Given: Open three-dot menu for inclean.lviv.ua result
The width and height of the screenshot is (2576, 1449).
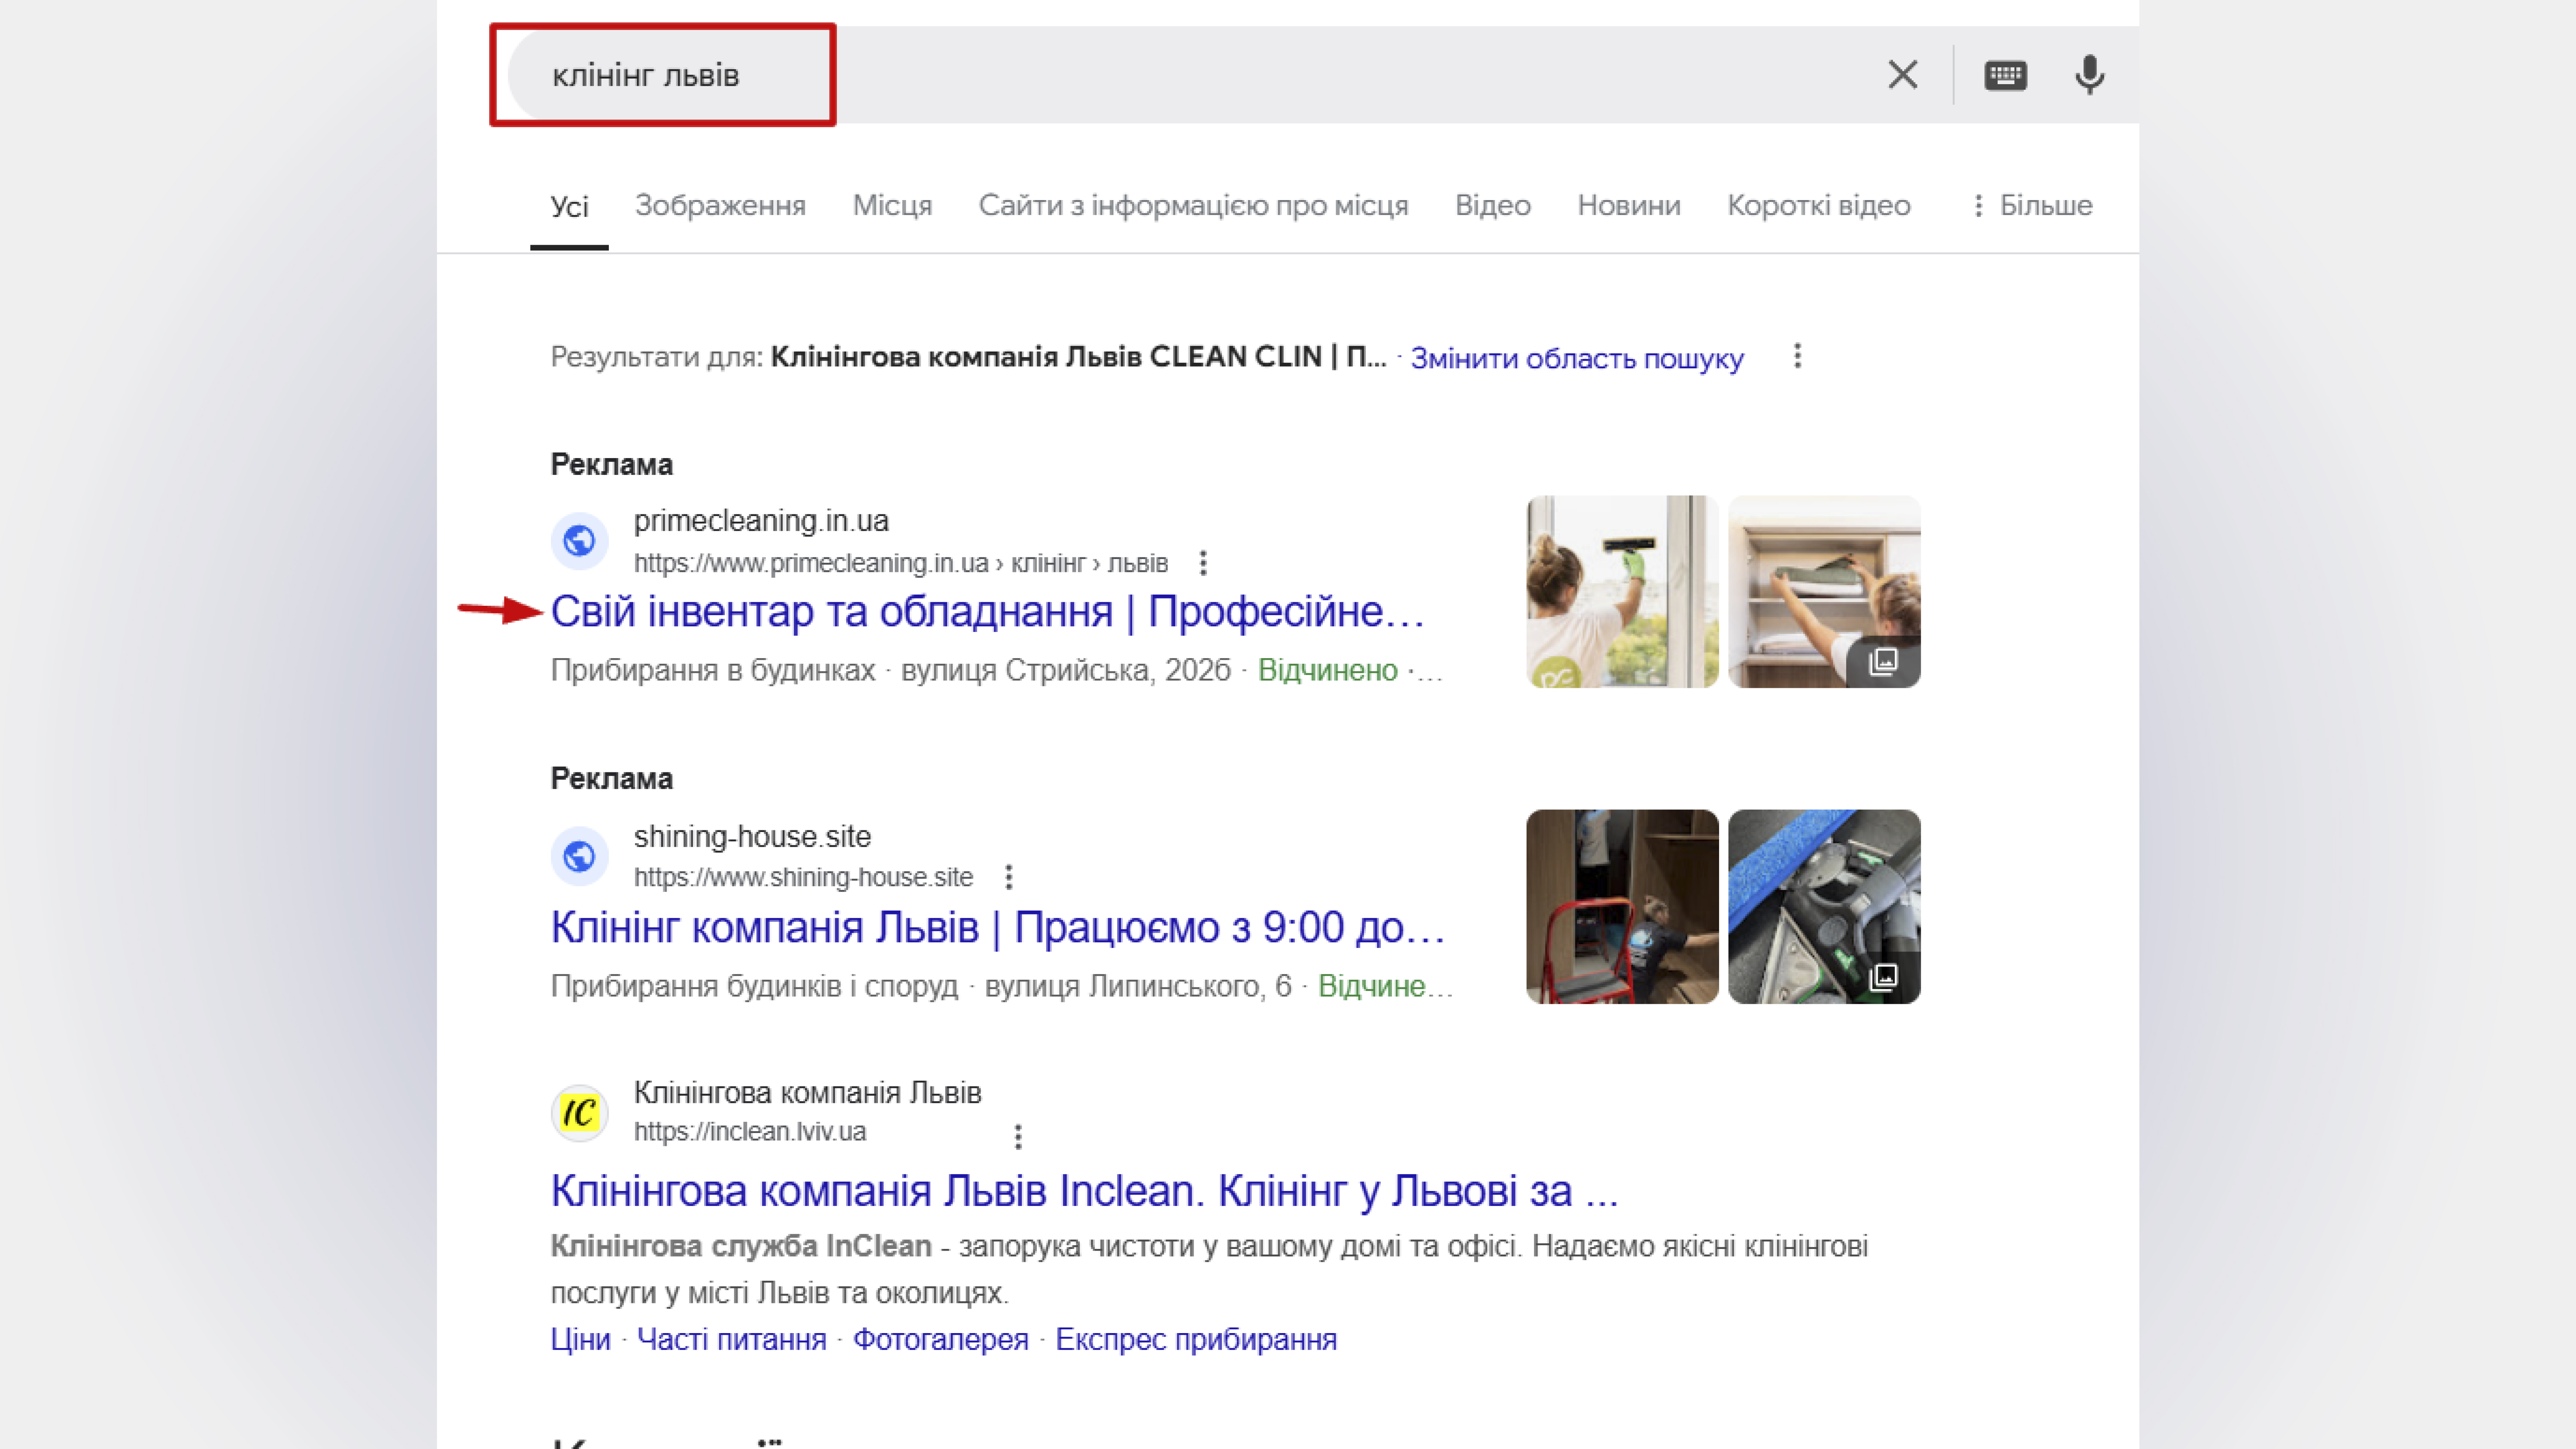Looking at the screenshot, I should (1017, 1136).
